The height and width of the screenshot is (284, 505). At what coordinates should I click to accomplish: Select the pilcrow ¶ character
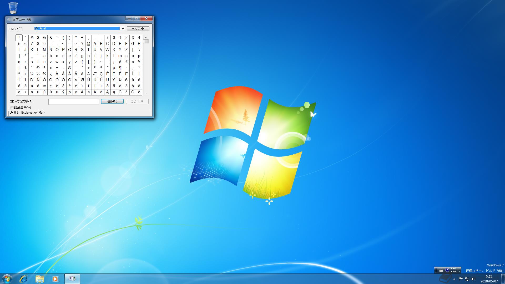click(x=120, y=68)
